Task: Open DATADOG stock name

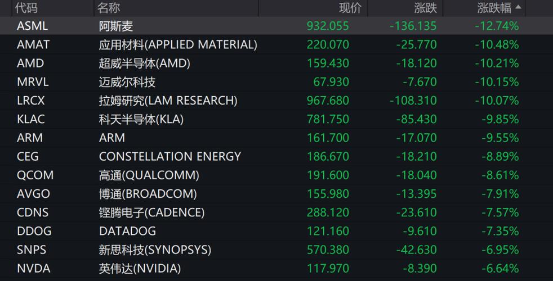Action: point(127,231)
